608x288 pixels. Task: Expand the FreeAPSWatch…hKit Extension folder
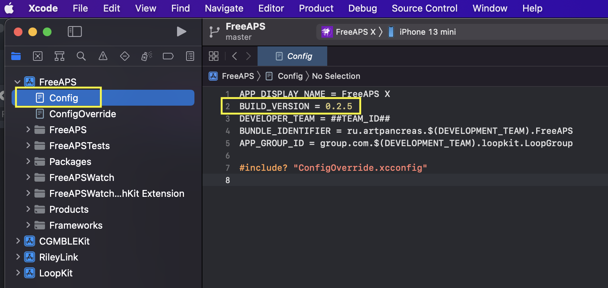[28, 193]
